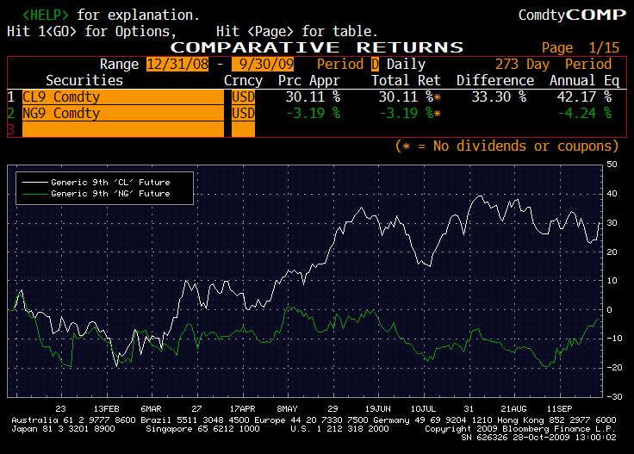This screenshot has width=634, height=454.
Task: Click the 11SEP x-axis date label
Action: tap(559, 408)
